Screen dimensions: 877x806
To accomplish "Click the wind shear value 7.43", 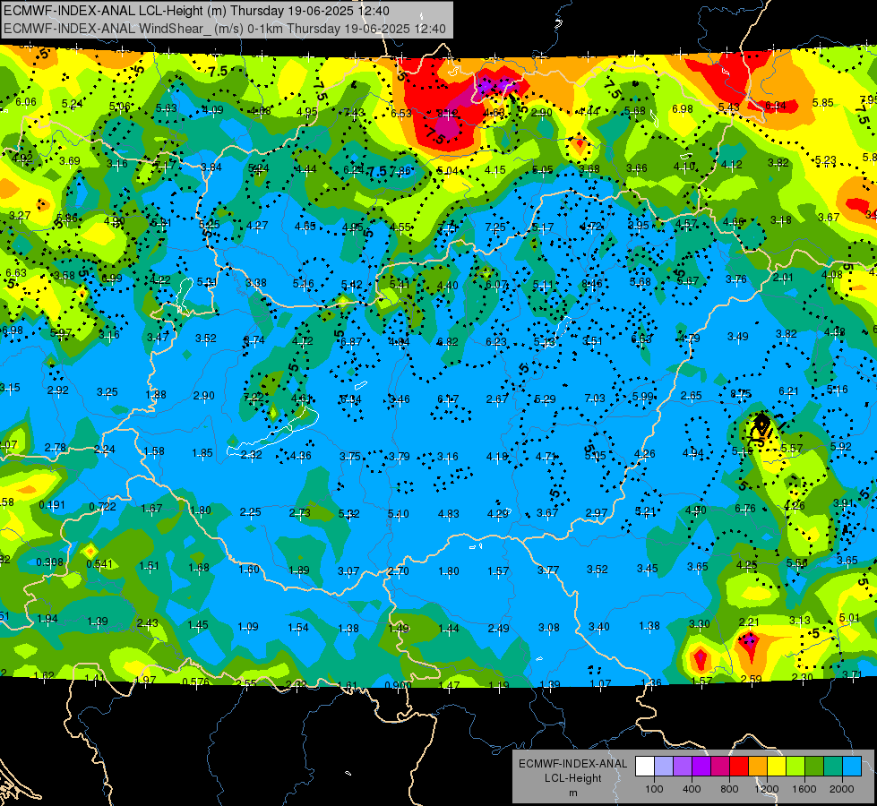I will [x=354, y=113].
